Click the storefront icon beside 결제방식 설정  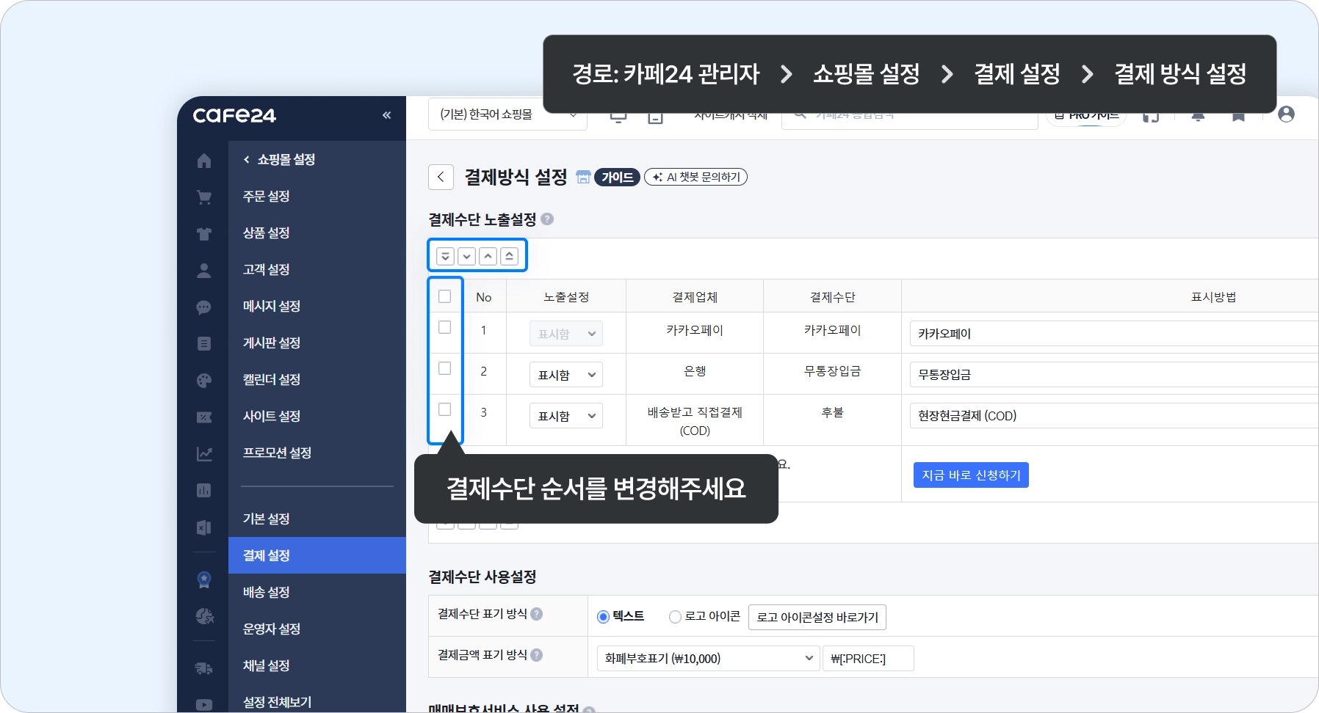(x=583, y=177)
